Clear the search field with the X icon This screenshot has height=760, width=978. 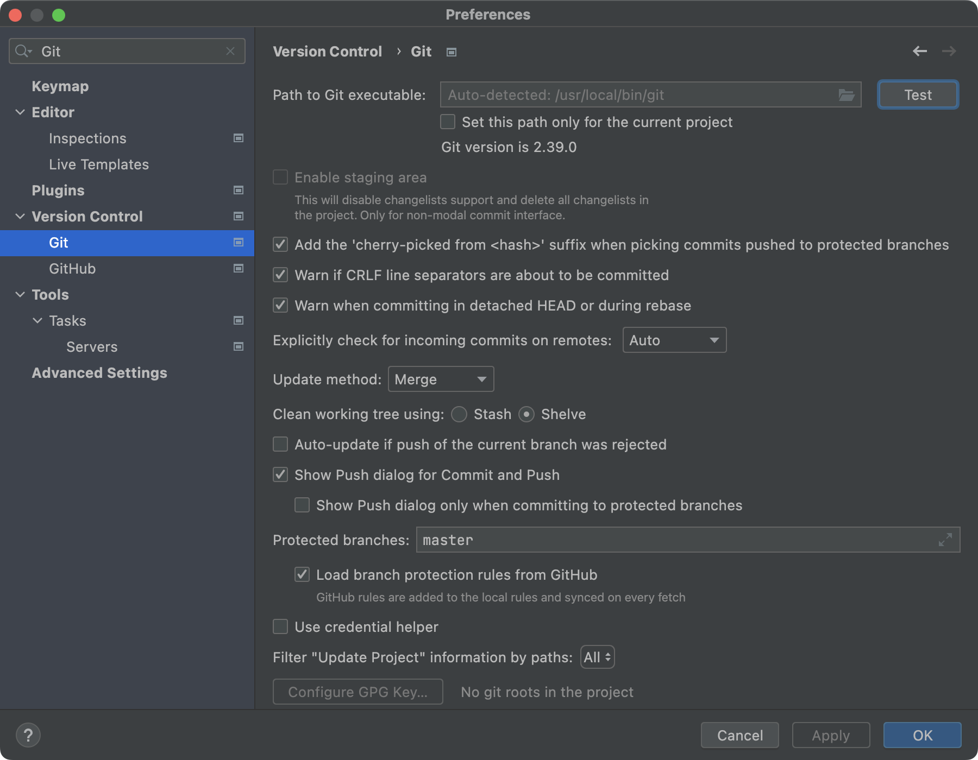tap(230, 51)
